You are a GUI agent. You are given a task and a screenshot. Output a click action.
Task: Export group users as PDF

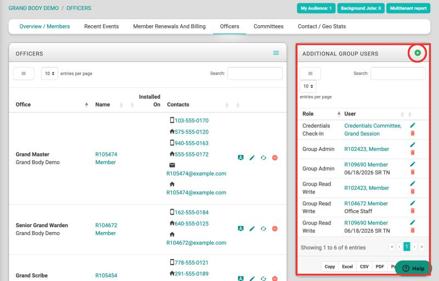pyautogui.click(x=380, y=267)
